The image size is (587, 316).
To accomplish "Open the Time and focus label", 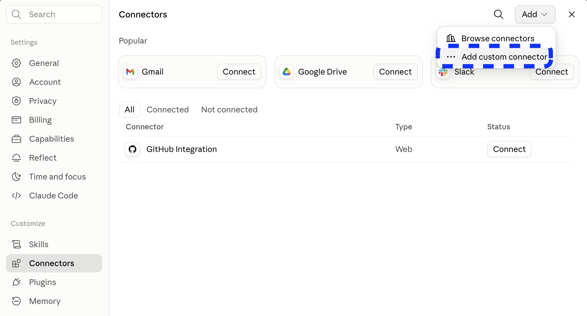I will click(57, 177).
